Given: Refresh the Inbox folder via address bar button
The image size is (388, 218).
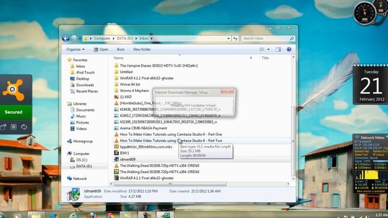Looking at the screenshot, I should tap(235, 38).
